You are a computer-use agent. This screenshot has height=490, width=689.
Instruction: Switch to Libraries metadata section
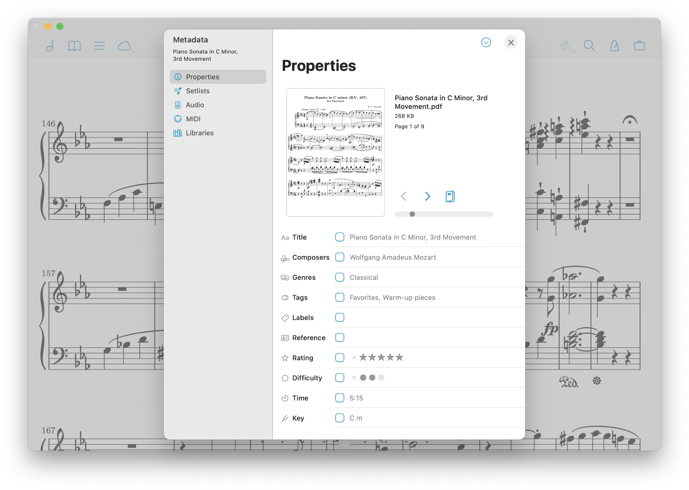(218, 133)
